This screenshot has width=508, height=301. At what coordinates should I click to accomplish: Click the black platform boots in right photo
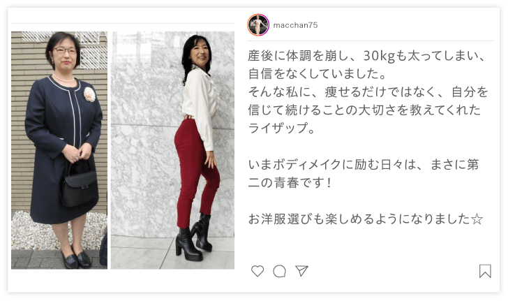click(194, 237)
